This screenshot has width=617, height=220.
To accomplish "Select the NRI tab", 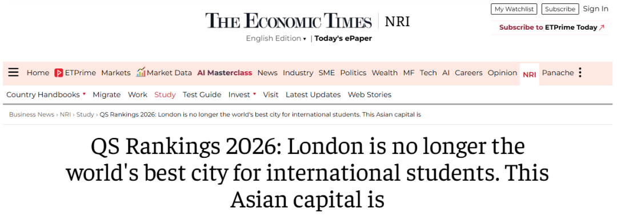I will [x=529, y=74].
